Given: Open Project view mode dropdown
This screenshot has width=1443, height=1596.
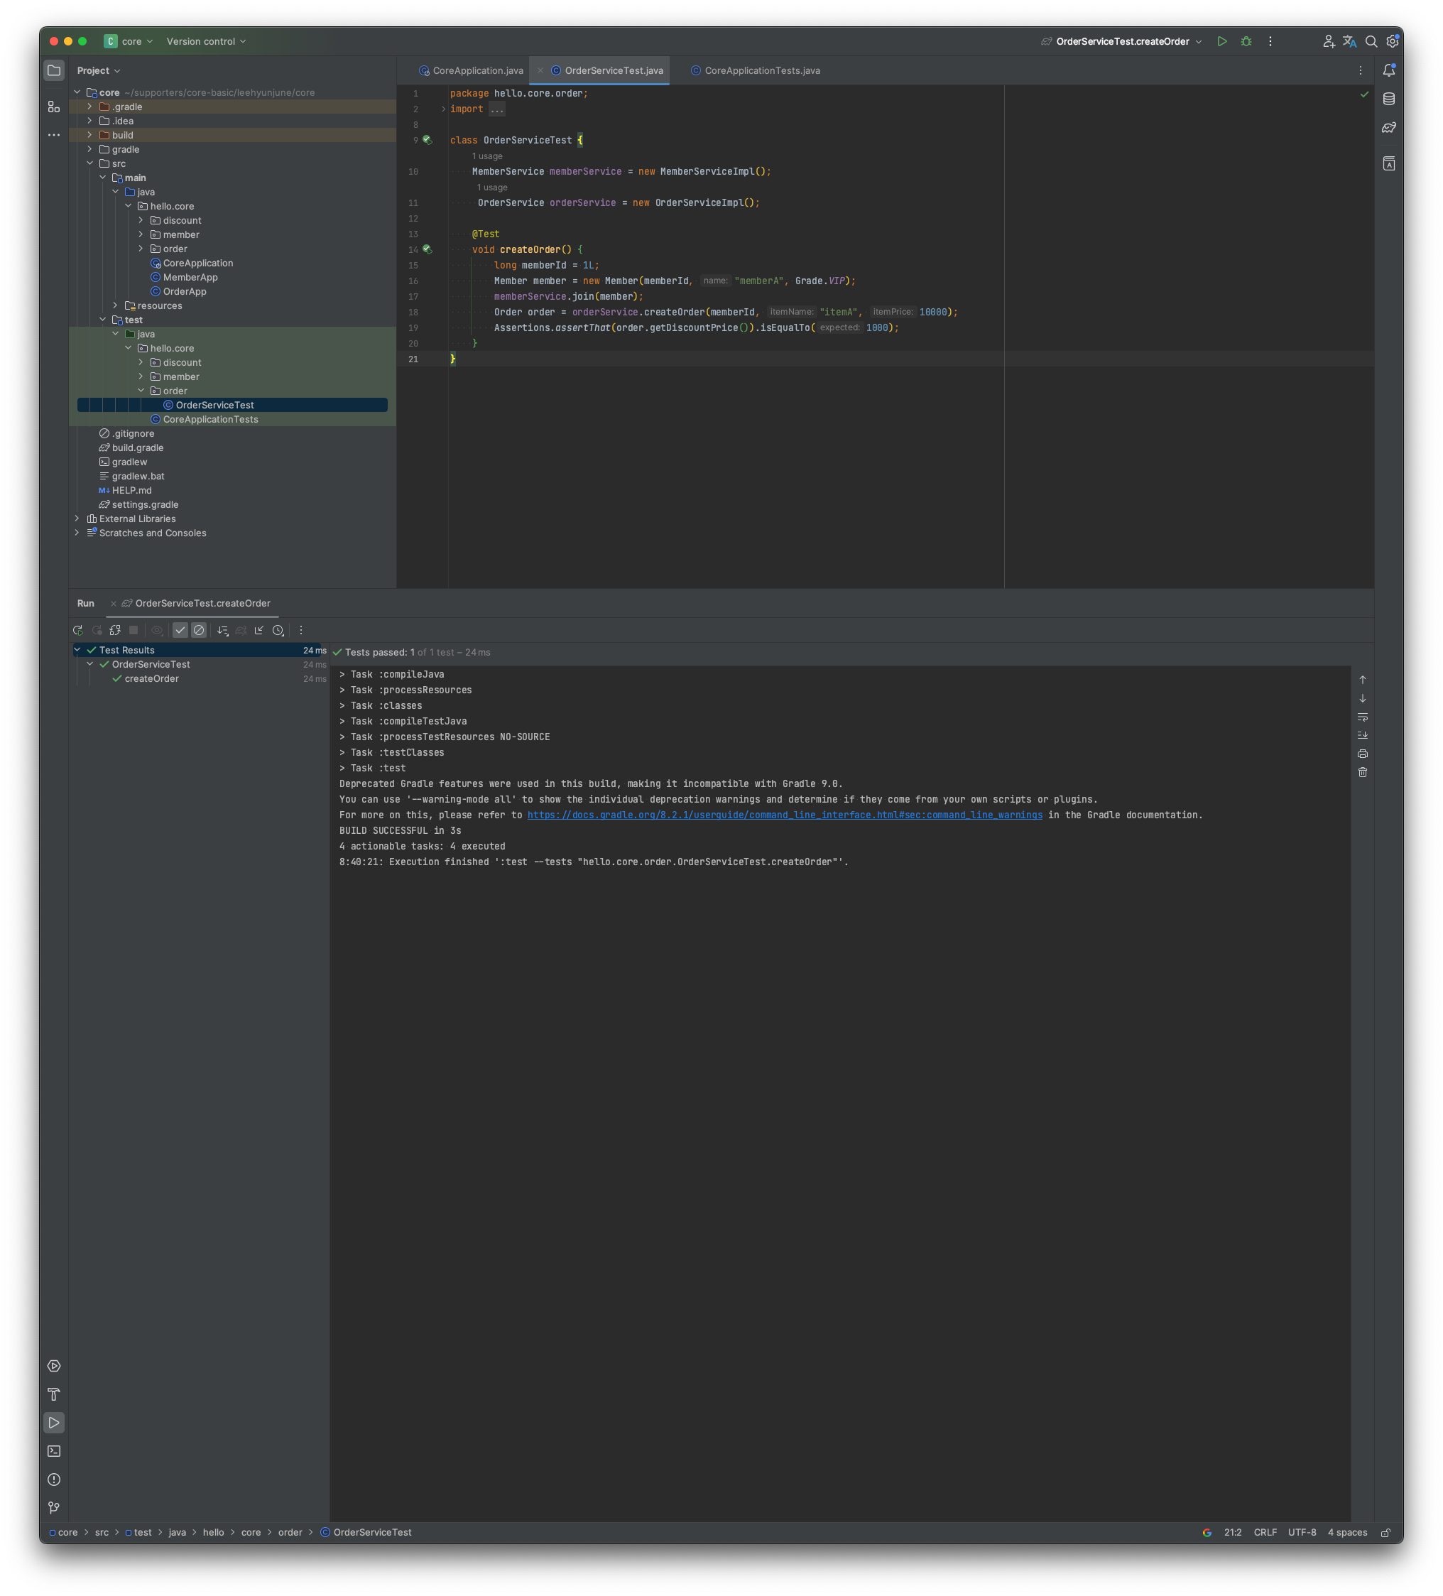Looking at the screenshot, I should [x=99, y=70].
